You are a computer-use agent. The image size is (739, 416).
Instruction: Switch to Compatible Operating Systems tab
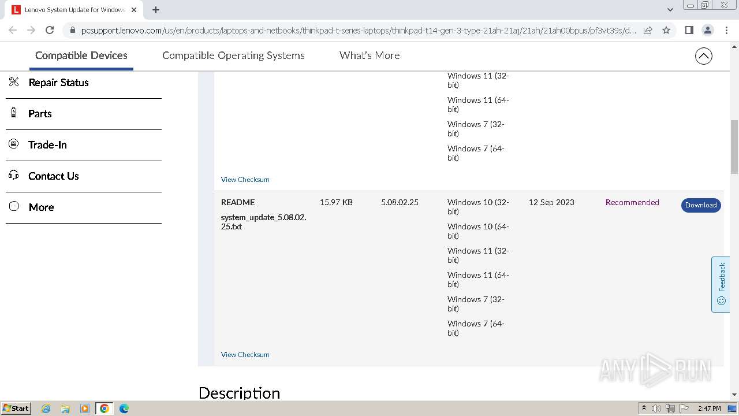point(233,55)
